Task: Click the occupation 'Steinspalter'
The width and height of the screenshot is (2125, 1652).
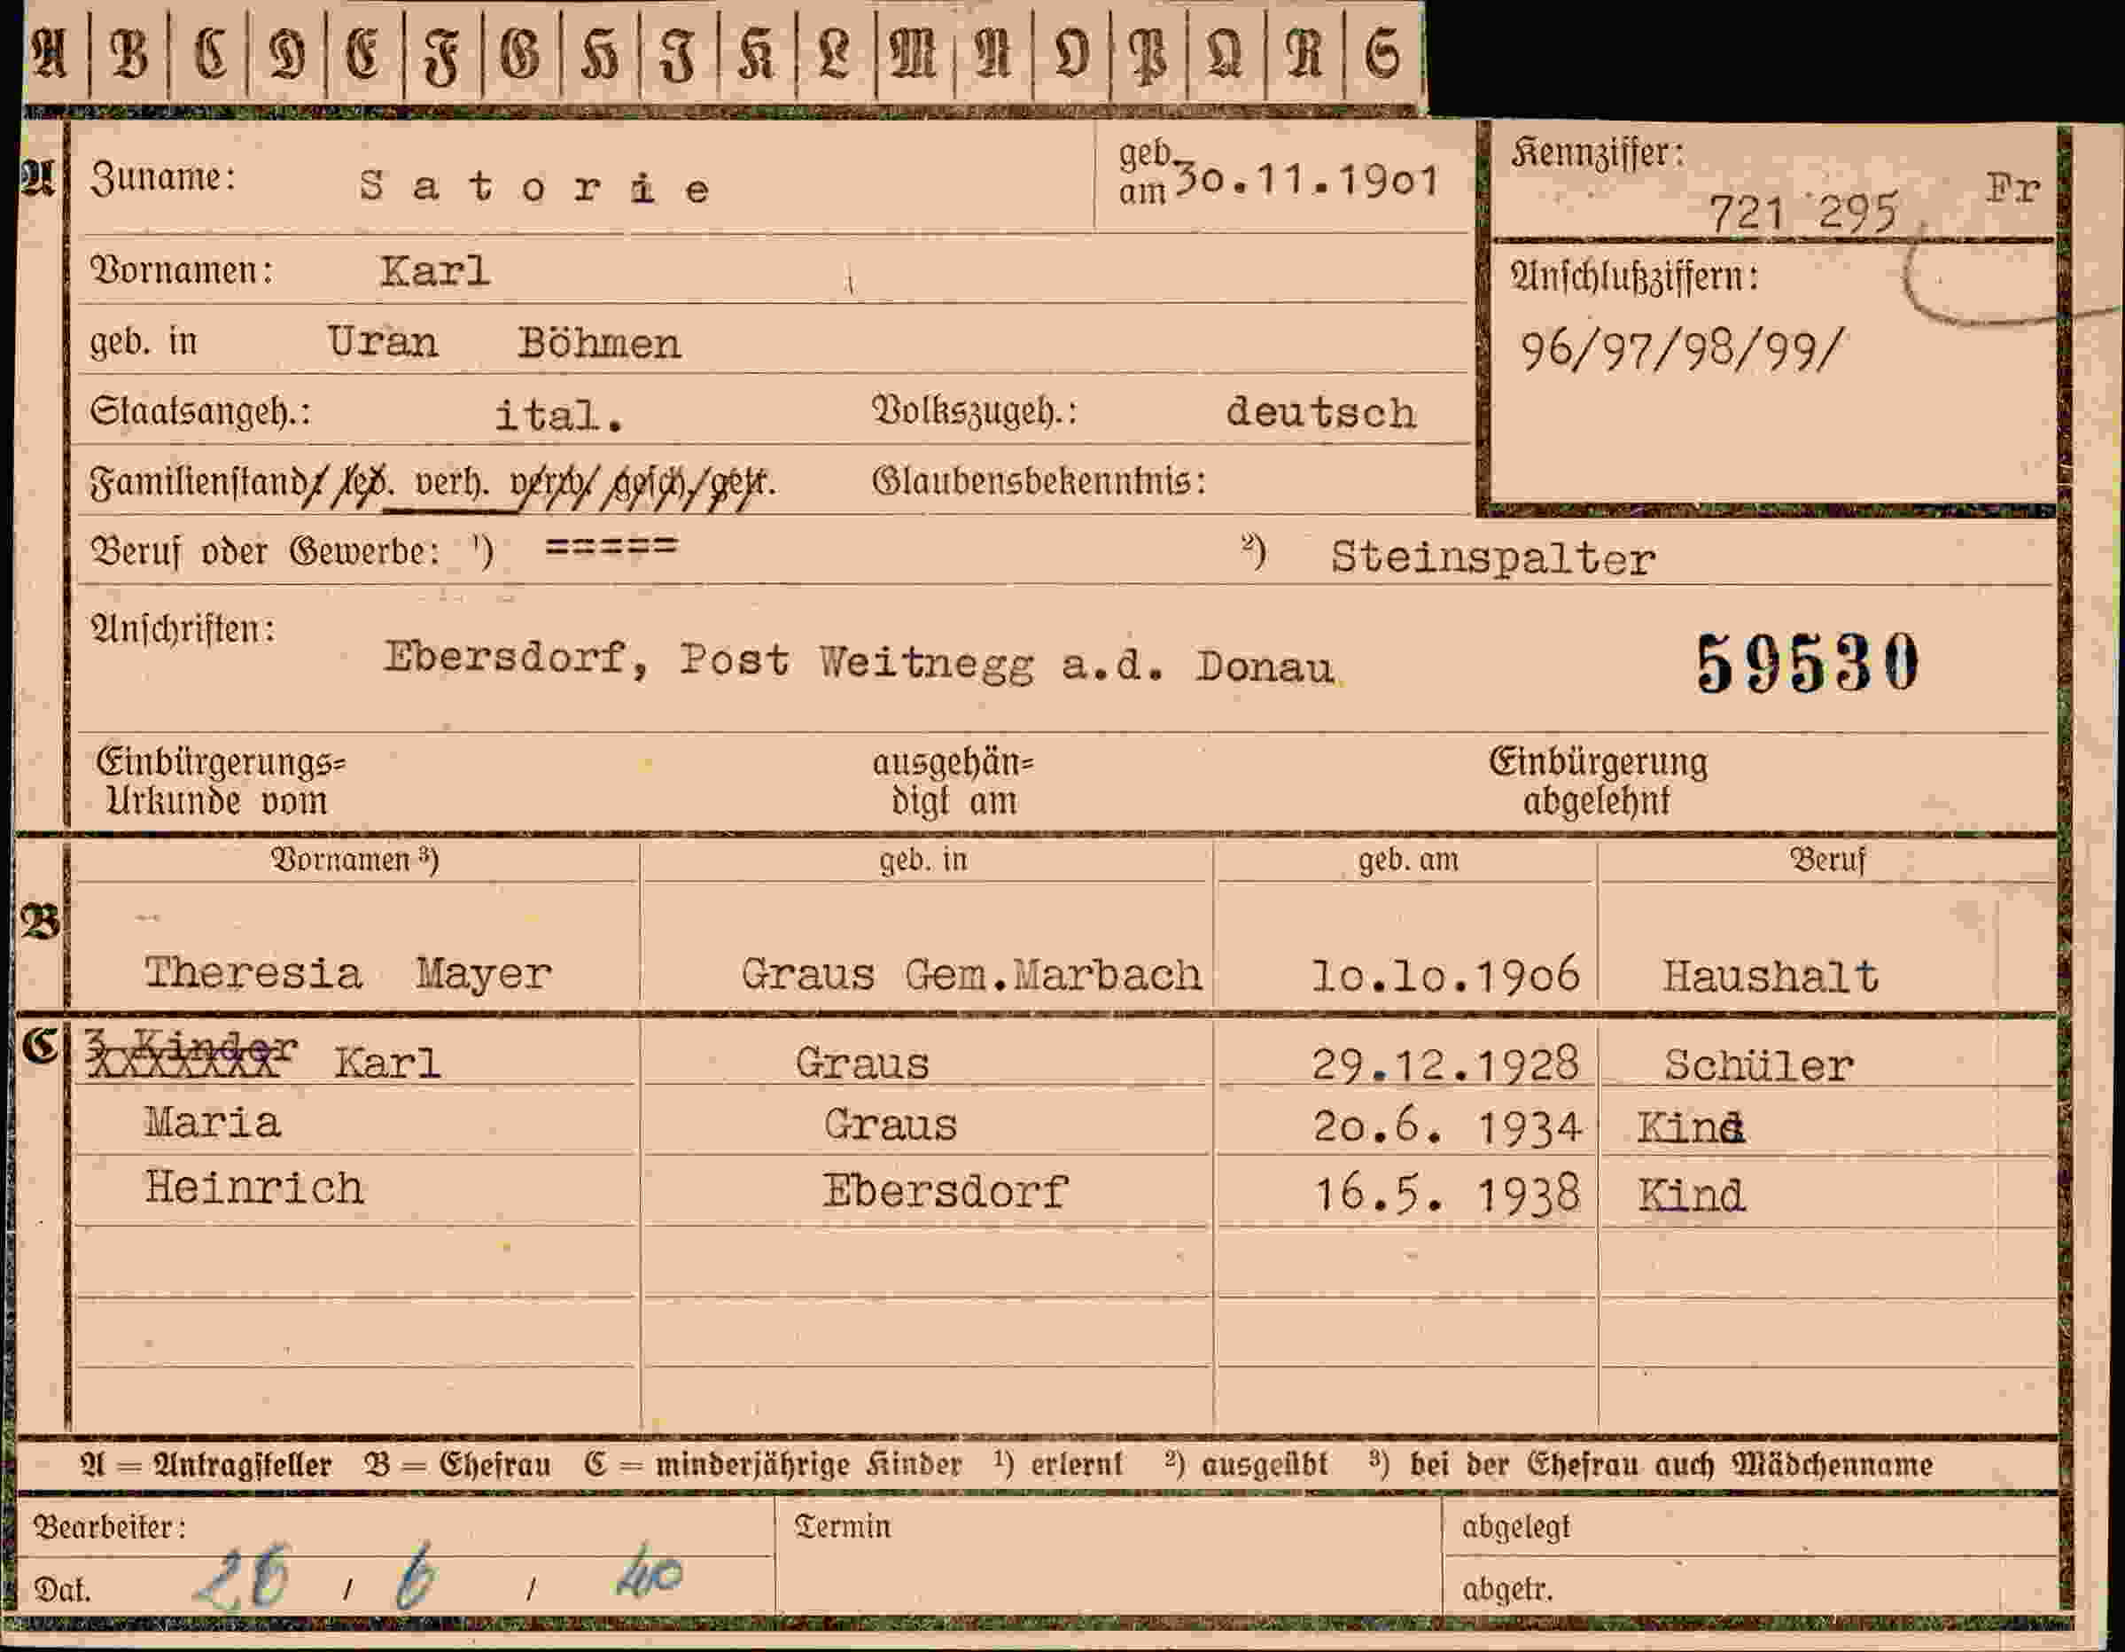Action: click(x=1492, y=558)
